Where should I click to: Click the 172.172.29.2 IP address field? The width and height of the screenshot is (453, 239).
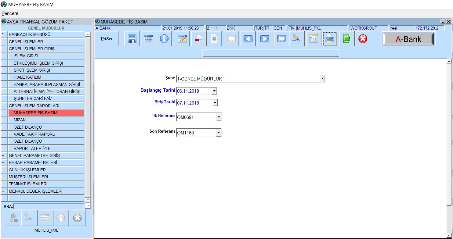(x=429, y=28)
